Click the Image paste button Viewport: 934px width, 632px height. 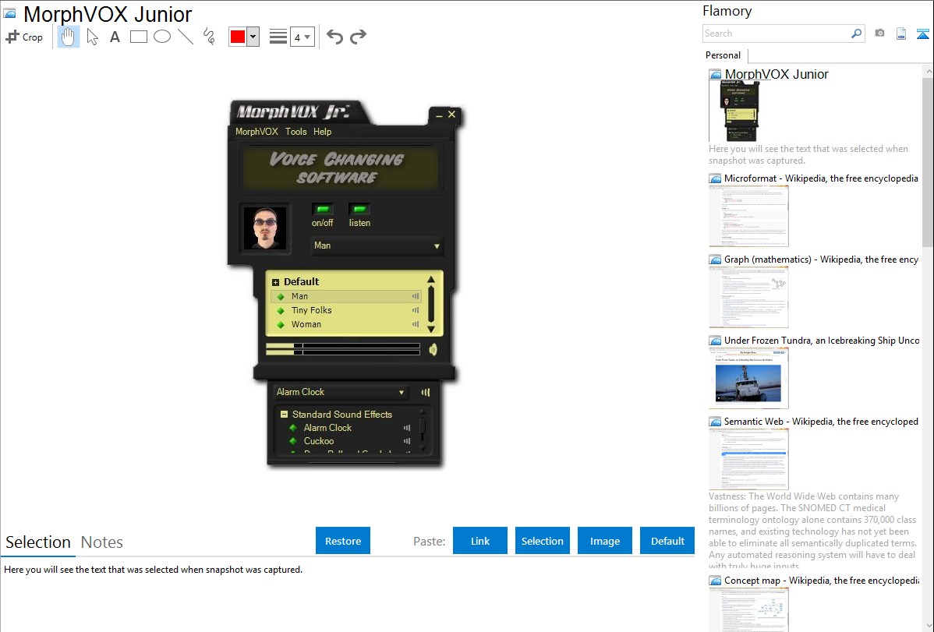(x=605, y=541)
